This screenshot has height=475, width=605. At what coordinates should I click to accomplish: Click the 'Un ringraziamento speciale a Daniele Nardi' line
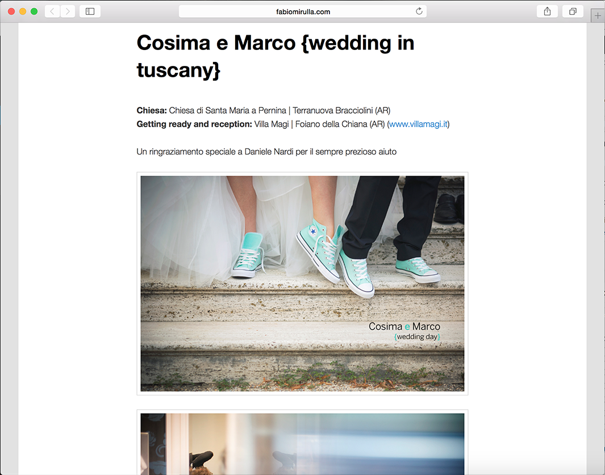point(266,152)
